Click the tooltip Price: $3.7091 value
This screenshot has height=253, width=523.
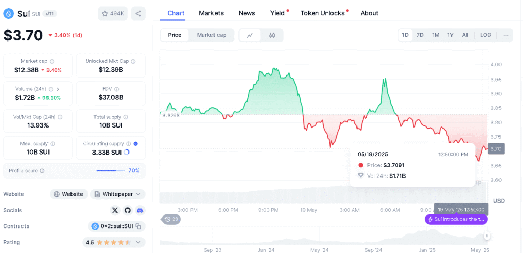click(394, 165)
